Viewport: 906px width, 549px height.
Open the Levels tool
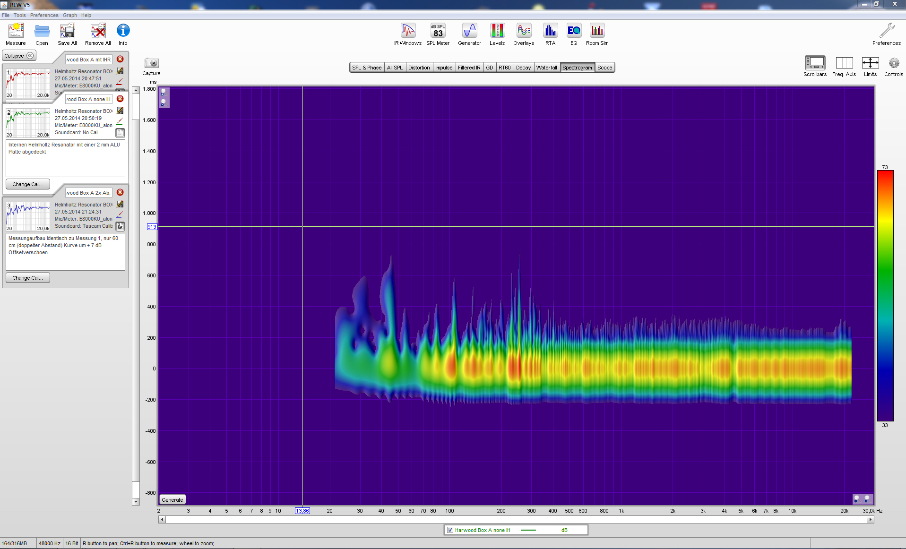point(497,34)
